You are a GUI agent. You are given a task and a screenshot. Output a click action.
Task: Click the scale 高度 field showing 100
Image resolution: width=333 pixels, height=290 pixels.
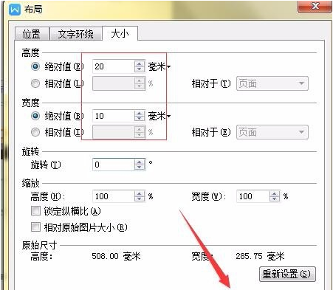[x=114, y=196]
